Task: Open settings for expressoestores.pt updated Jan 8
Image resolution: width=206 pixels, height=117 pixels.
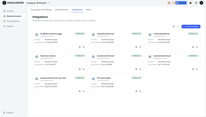Action: coord(136,69)
